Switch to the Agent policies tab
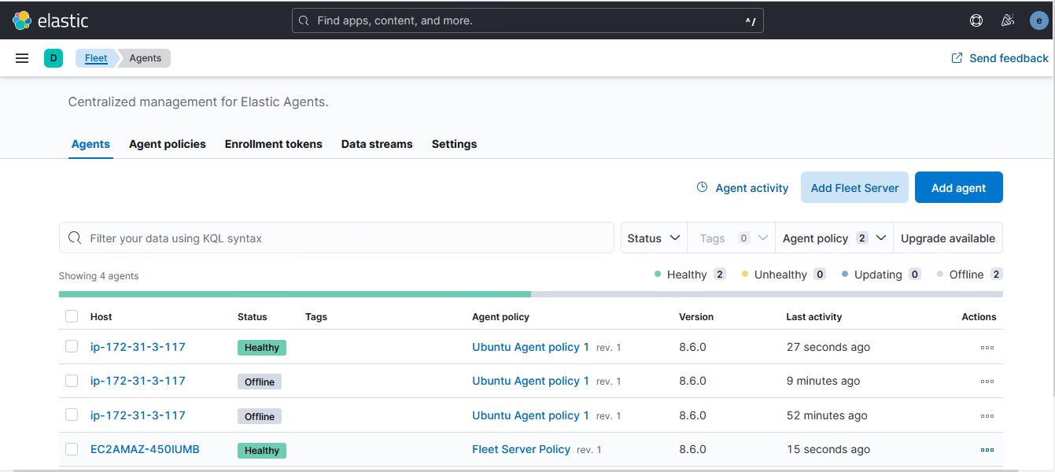 tap(167, 144)
